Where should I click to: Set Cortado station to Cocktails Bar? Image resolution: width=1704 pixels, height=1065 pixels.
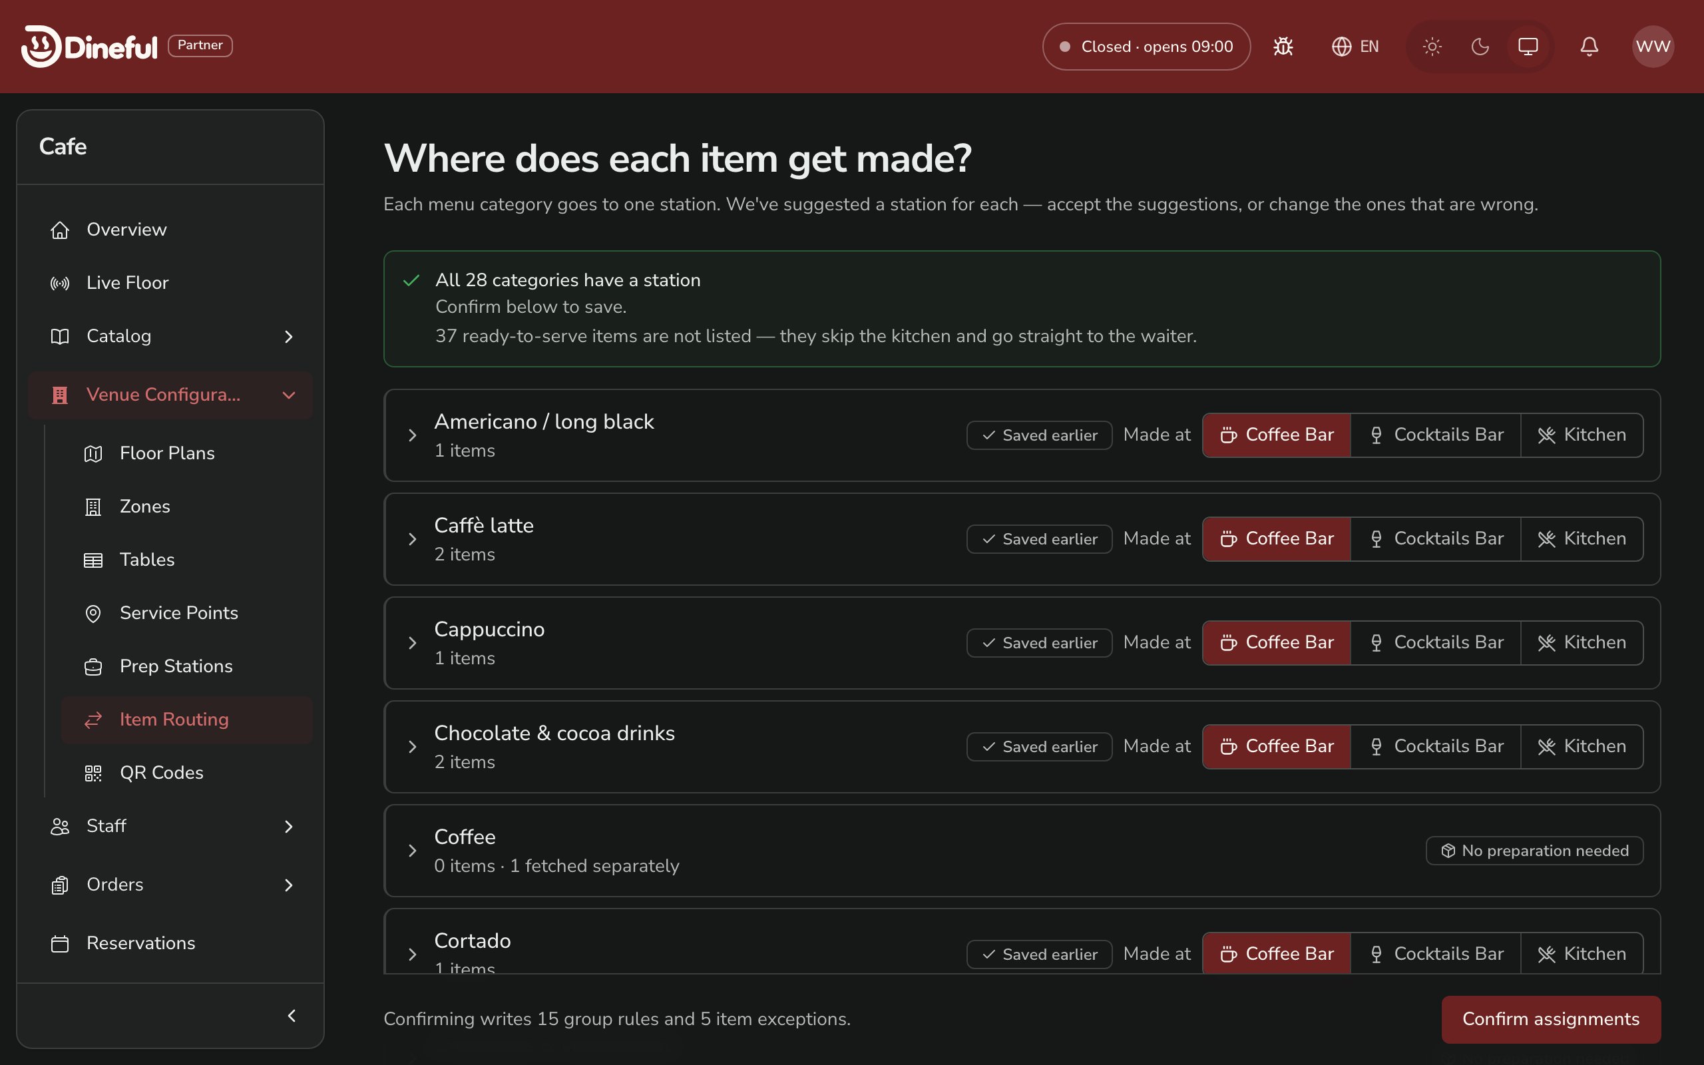click(1436, 954)
